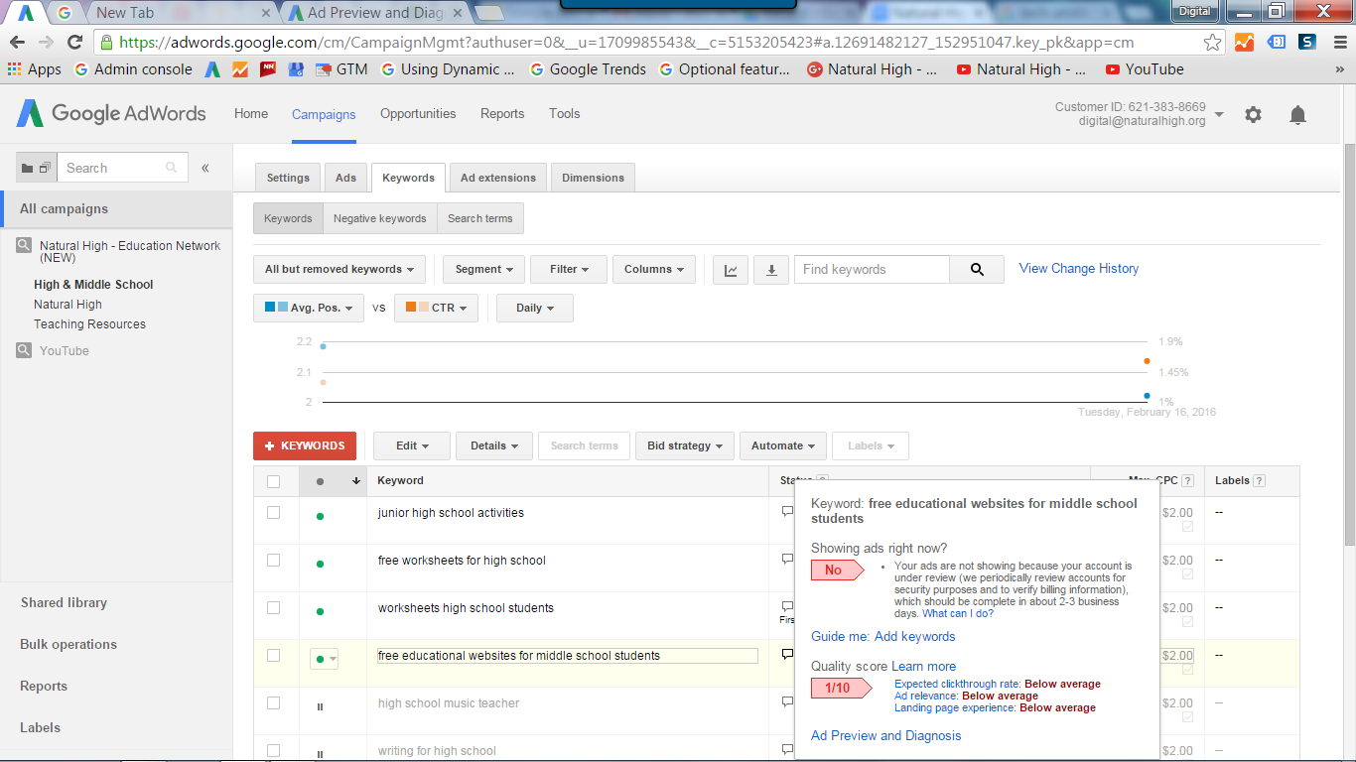Open Learn more quality score link

click(x=924, y=666)
